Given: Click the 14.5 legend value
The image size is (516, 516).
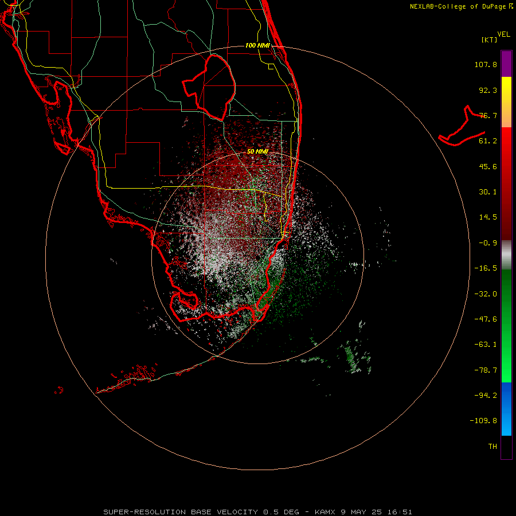Looking at the screenshot, I should pyautogui.click(x=488, y=217).
